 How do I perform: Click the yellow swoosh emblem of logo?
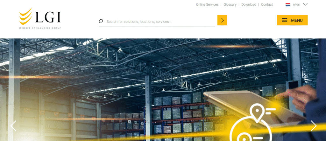[25, 16]
